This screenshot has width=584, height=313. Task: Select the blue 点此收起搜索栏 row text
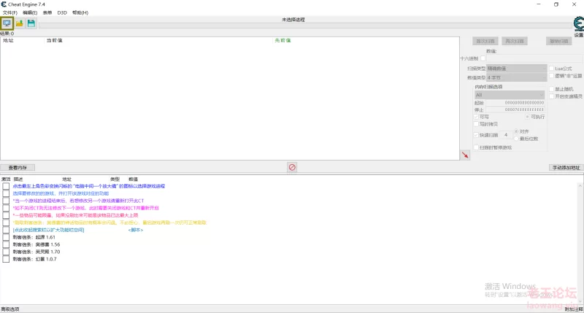click(x=48, y=230)
